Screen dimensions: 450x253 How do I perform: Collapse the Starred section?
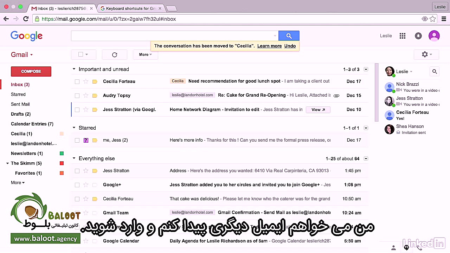pos(74,128)
